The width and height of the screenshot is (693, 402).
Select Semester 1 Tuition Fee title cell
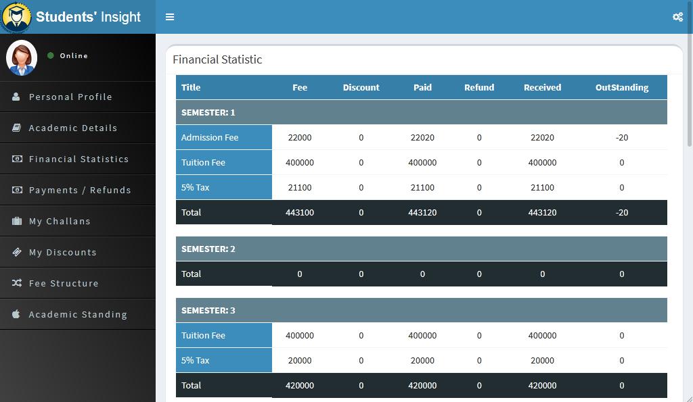tap(223, 162)
